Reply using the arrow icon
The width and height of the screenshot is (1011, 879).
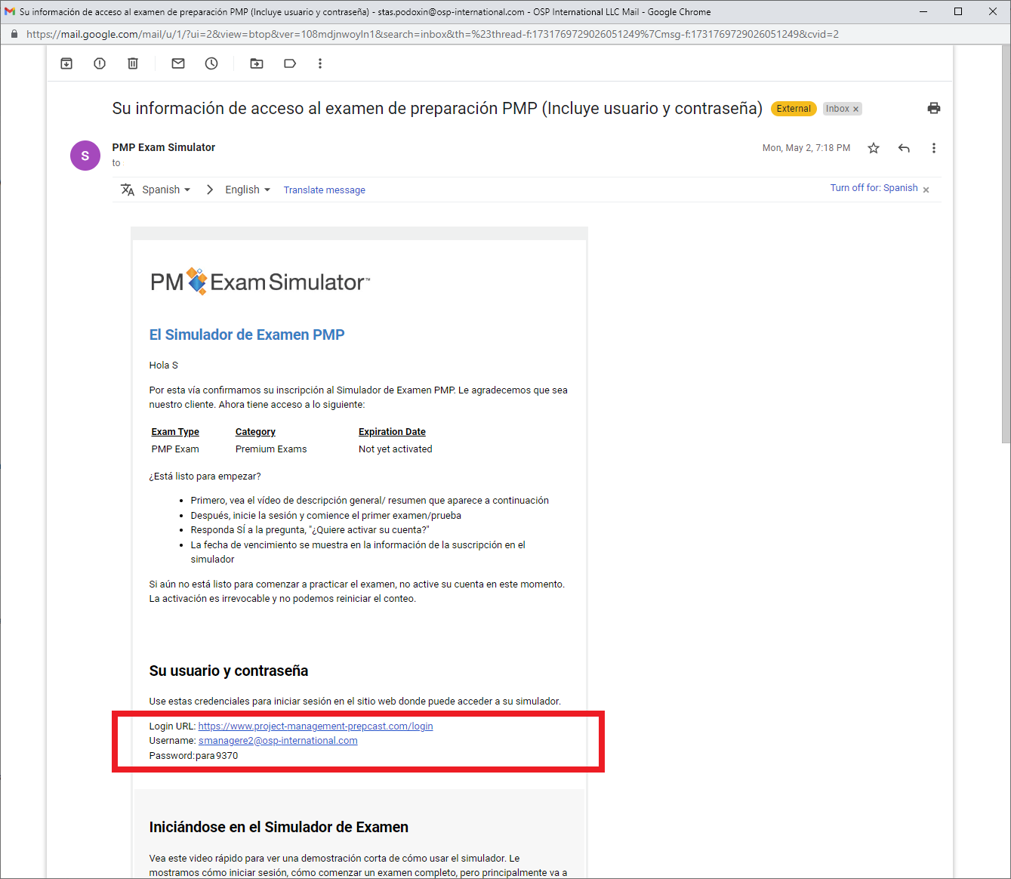[x=904, y=148]
